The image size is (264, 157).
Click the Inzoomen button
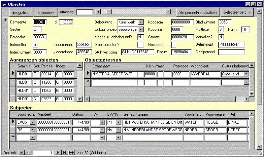tap(46, 13)
